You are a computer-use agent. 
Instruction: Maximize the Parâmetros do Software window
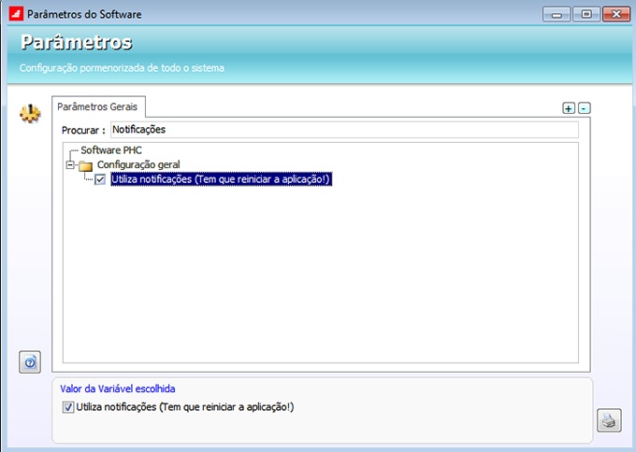pos(585,15)
